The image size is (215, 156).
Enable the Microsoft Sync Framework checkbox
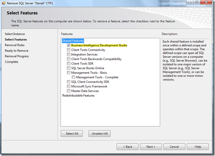(68, 86)
